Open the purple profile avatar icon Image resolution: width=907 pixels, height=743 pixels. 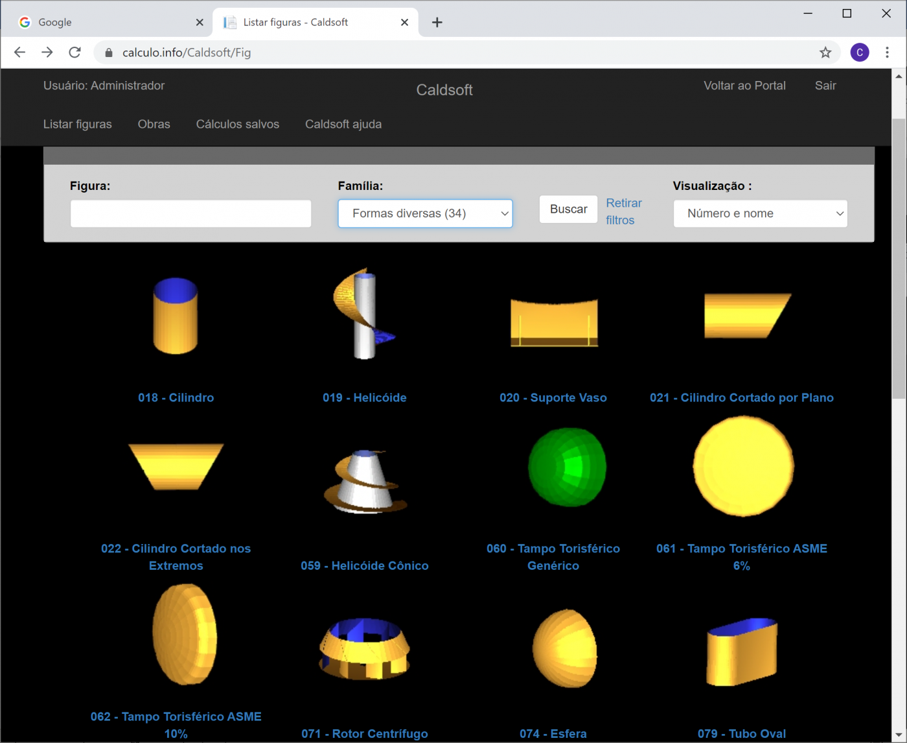[859, 53]
